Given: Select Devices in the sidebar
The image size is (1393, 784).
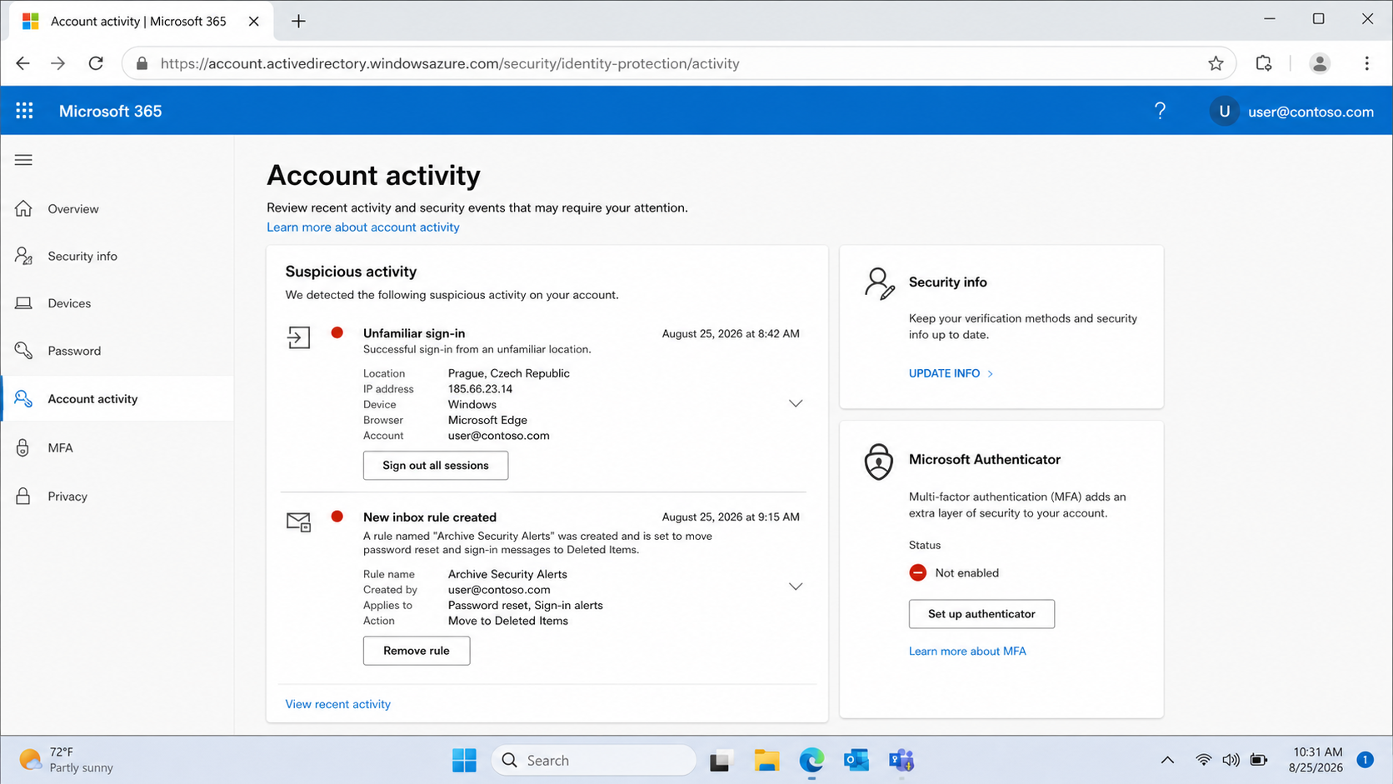Looking at the screenshot, I should (117, 303).
